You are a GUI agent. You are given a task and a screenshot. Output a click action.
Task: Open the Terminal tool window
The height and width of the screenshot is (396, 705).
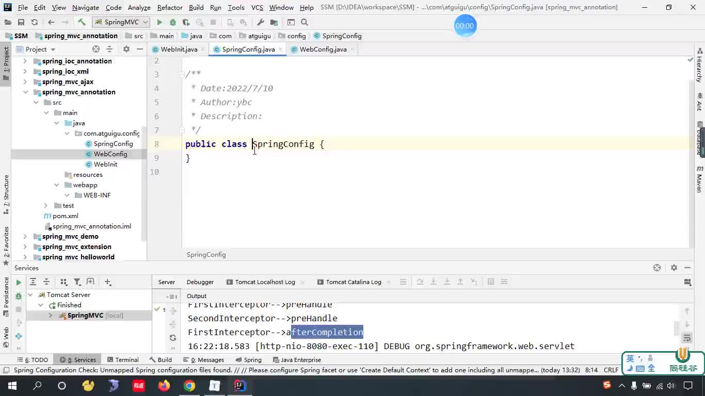tap(123, 359)
